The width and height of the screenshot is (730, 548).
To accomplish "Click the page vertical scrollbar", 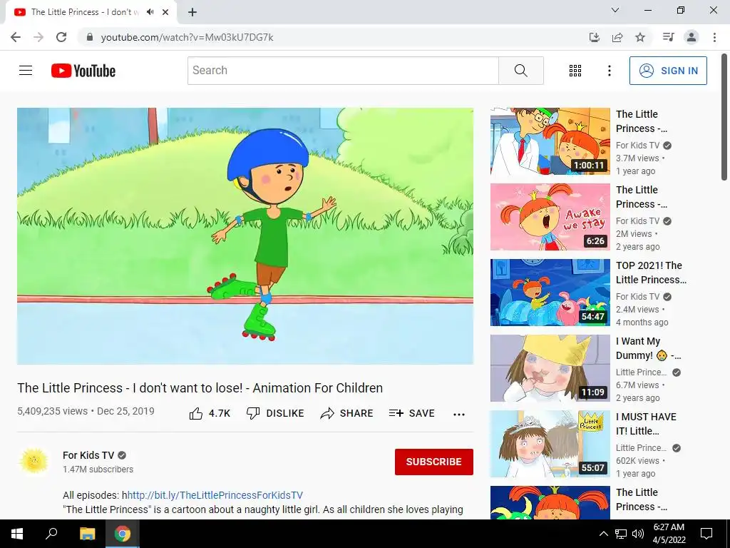I will tap(724, 116).
